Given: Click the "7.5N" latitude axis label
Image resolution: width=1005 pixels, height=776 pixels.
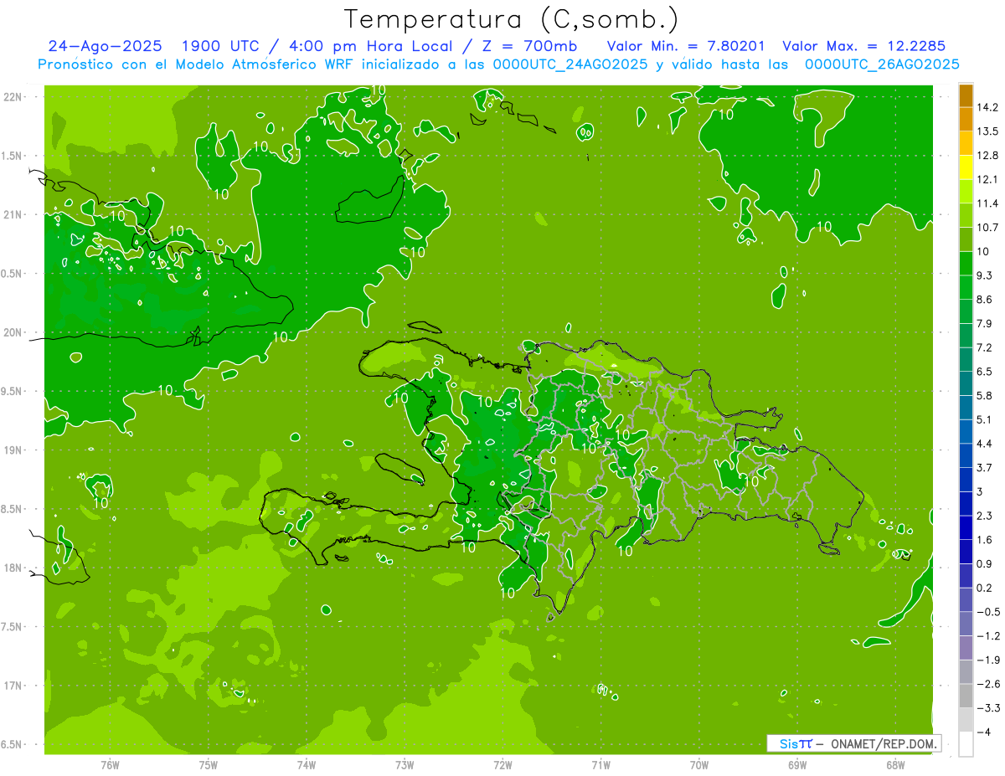Looking at the screenshot, I should 13,627.
